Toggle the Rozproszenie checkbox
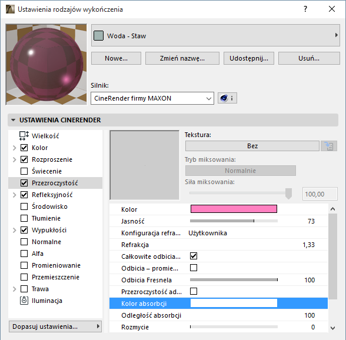The height and width of the screenshot is (340, 346). click(x=24, y=159)
